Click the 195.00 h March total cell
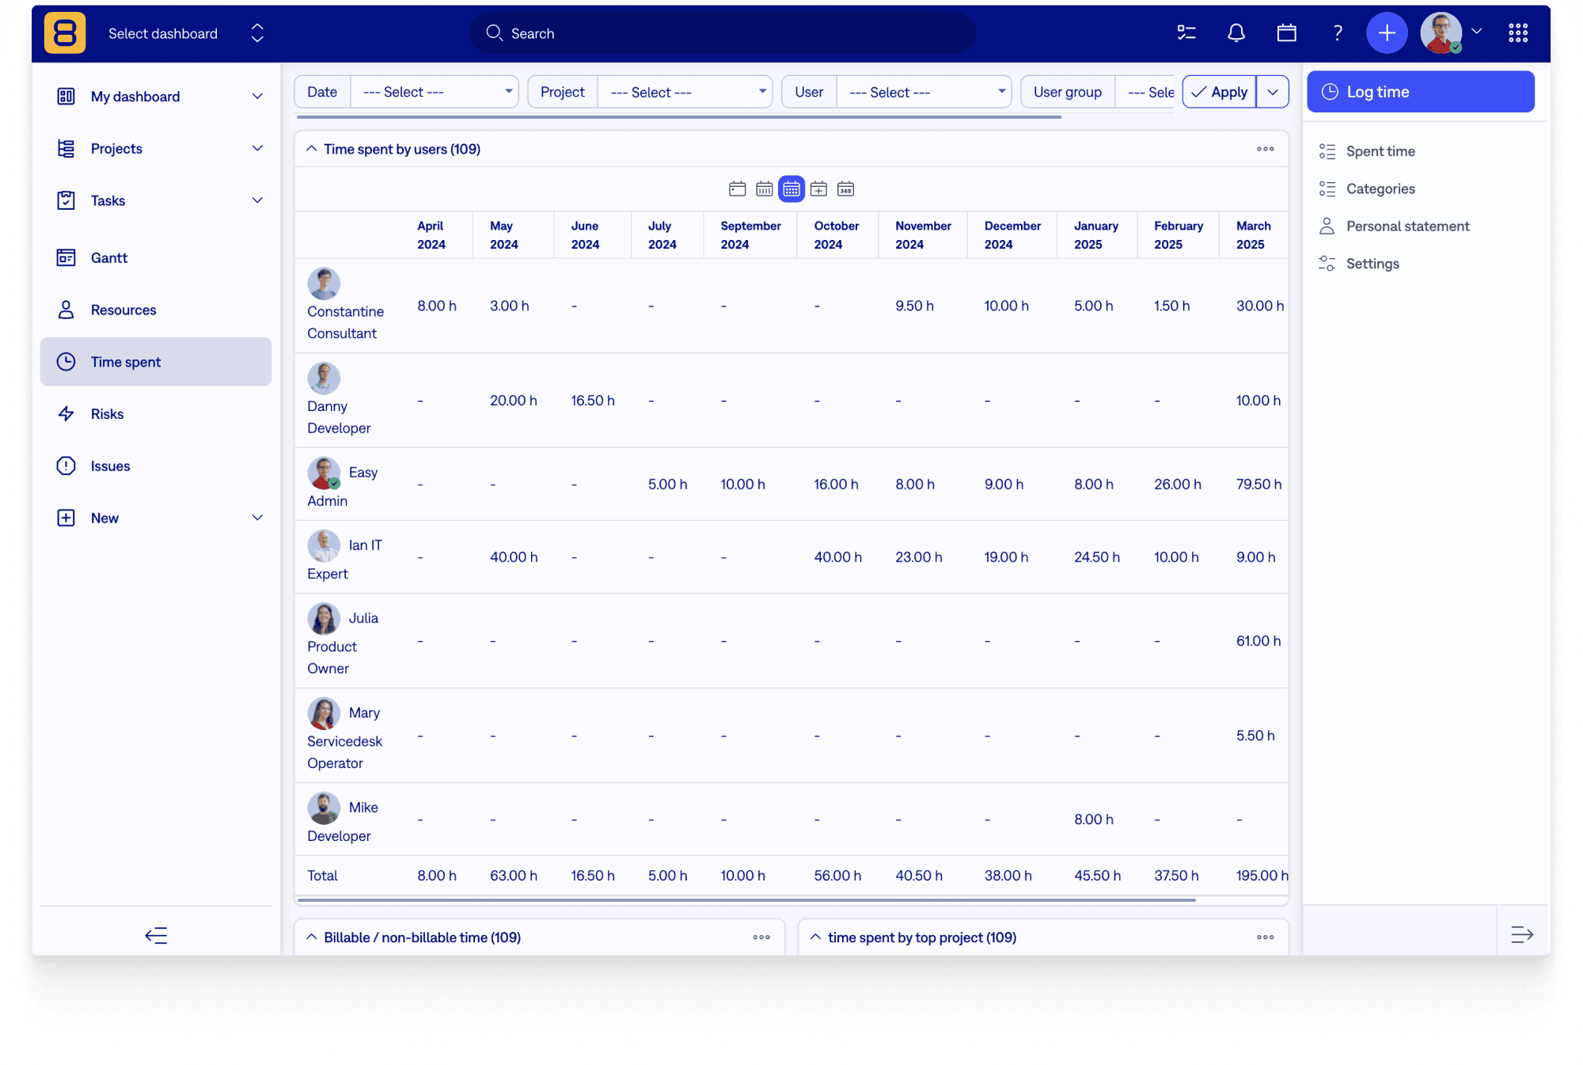 [1262, 876]
